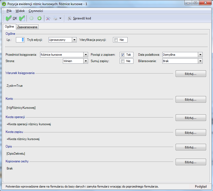Expand the Tryb edycji dropdown
This screenshot has height=191, width=213.
(x=74, y=40)
